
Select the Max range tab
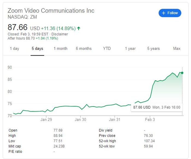177,48
